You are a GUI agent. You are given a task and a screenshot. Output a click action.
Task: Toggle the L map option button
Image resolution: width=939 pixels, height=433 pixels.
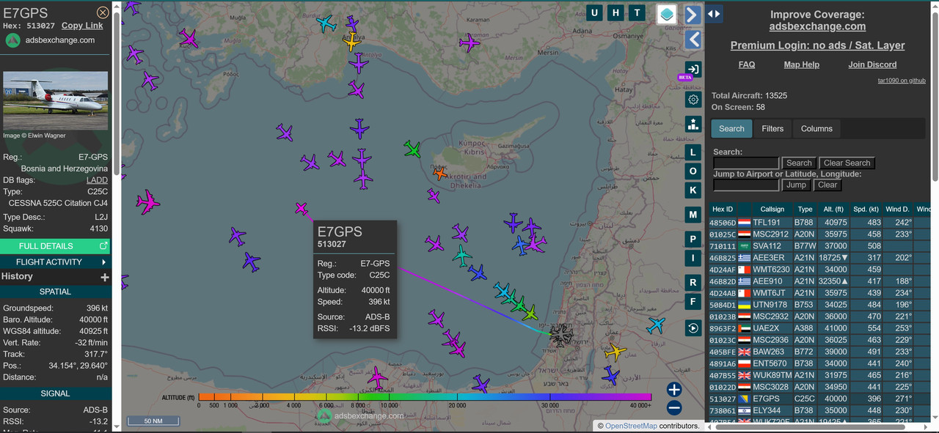pos(693,152)
